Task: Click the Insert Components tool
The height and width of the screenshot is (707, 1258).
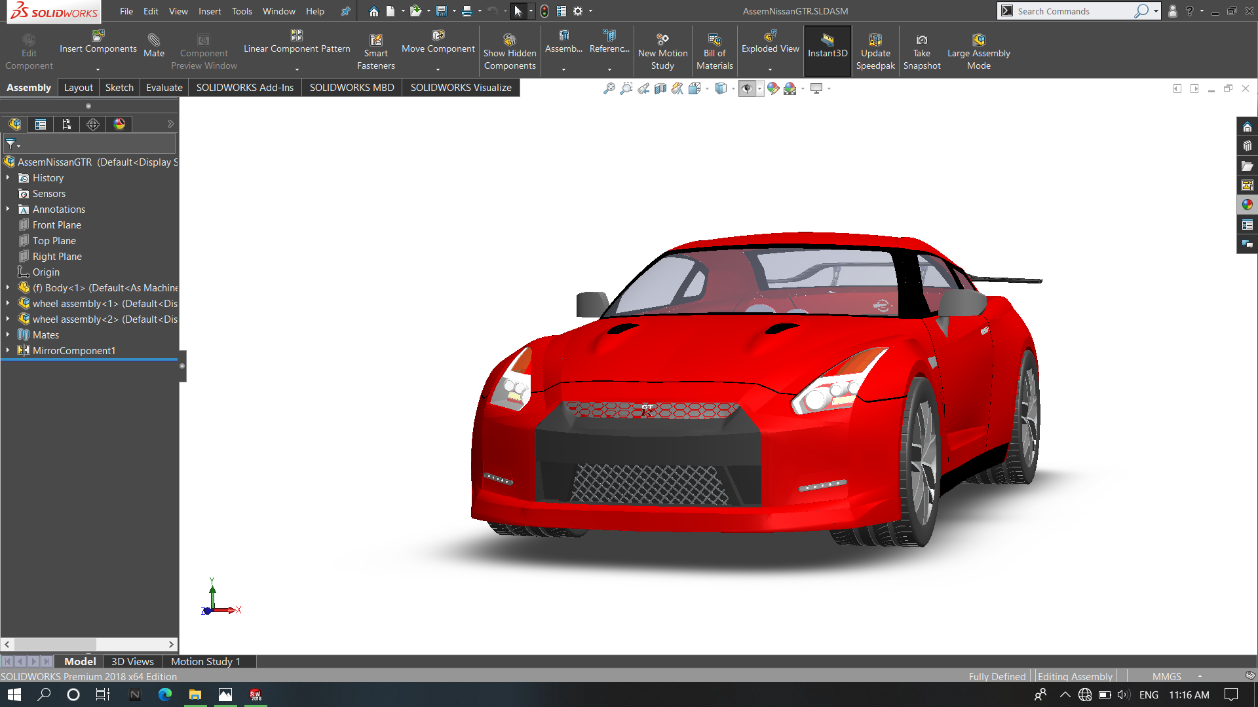Action: 98,42
